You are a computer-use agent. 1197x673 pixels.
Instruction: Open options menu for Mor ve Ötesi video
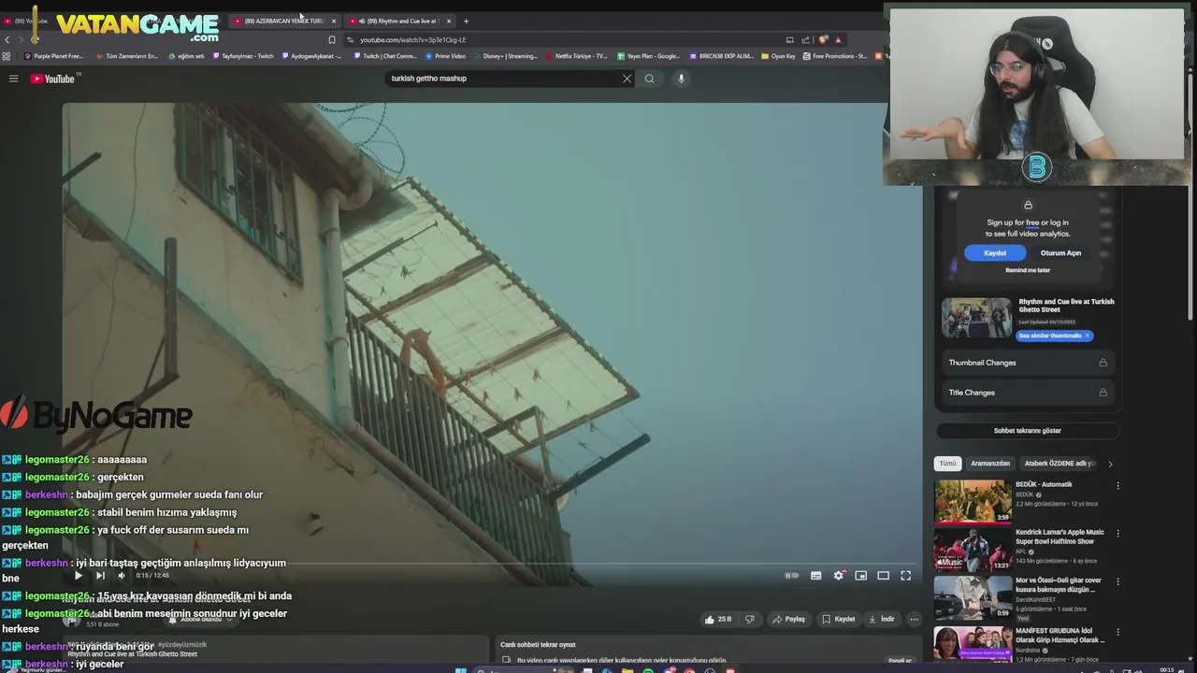click(1118, 581)
